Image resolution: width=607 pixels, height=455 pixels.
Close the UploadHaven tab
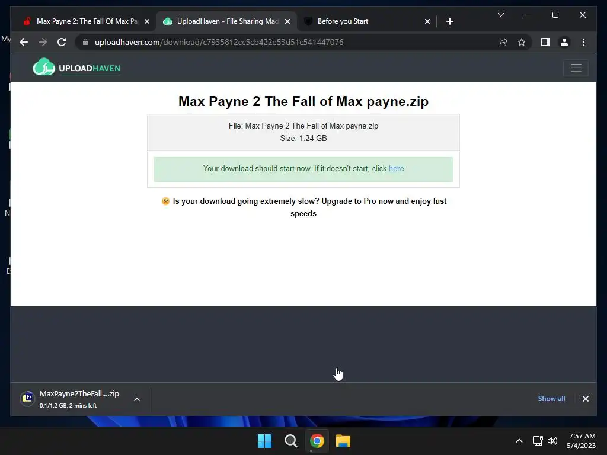287,21
